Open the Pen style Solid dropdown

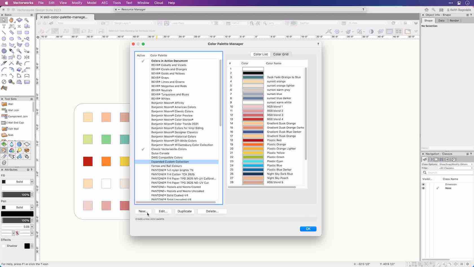coord(17,207)
